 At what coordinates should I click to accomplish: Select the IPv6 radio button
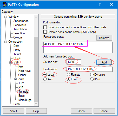[92, 79]
